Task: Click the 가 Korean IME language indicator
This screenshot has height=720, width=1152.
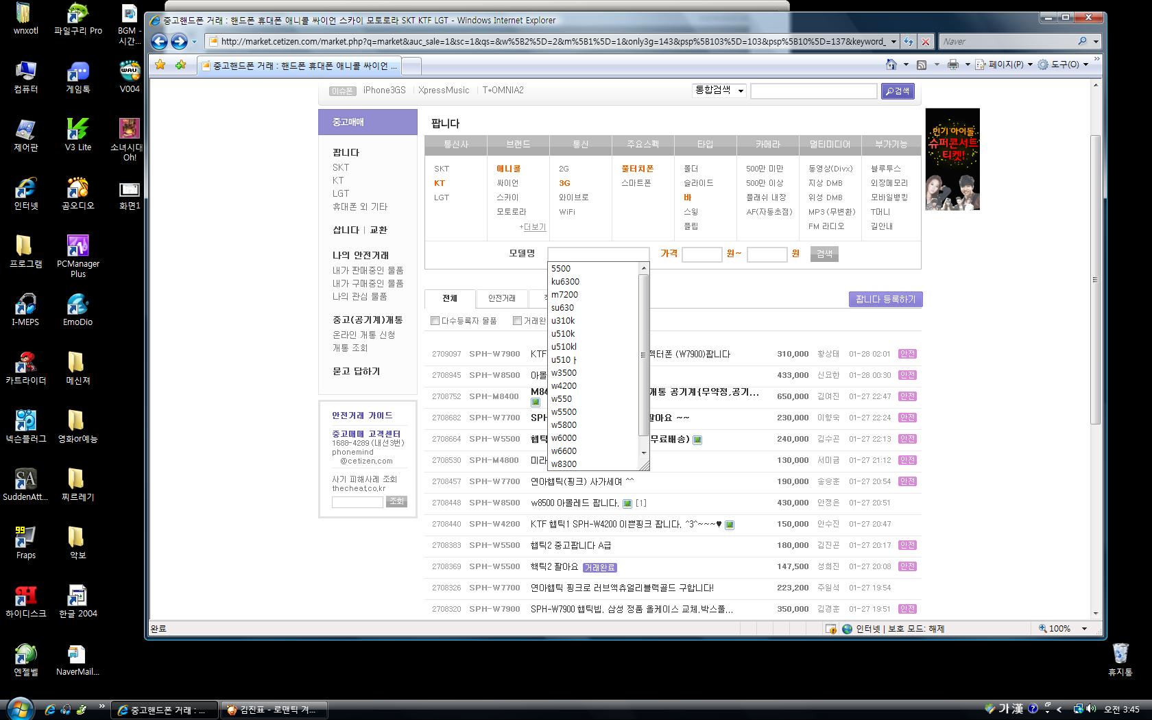Action: point(1005,709)
